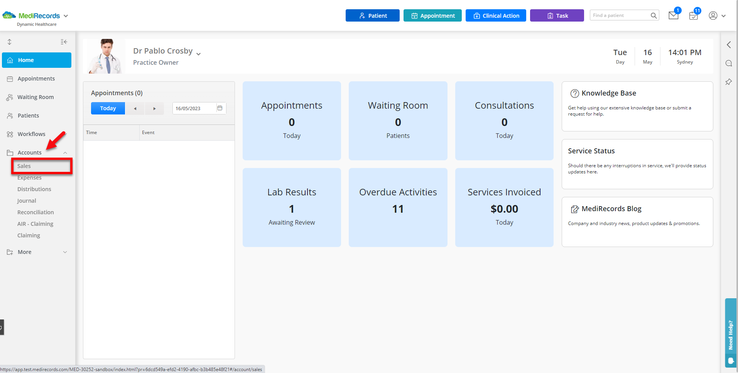738x373 pixels.
Task: Open the Consultations Today tile
Action: [x=504, y=121]
